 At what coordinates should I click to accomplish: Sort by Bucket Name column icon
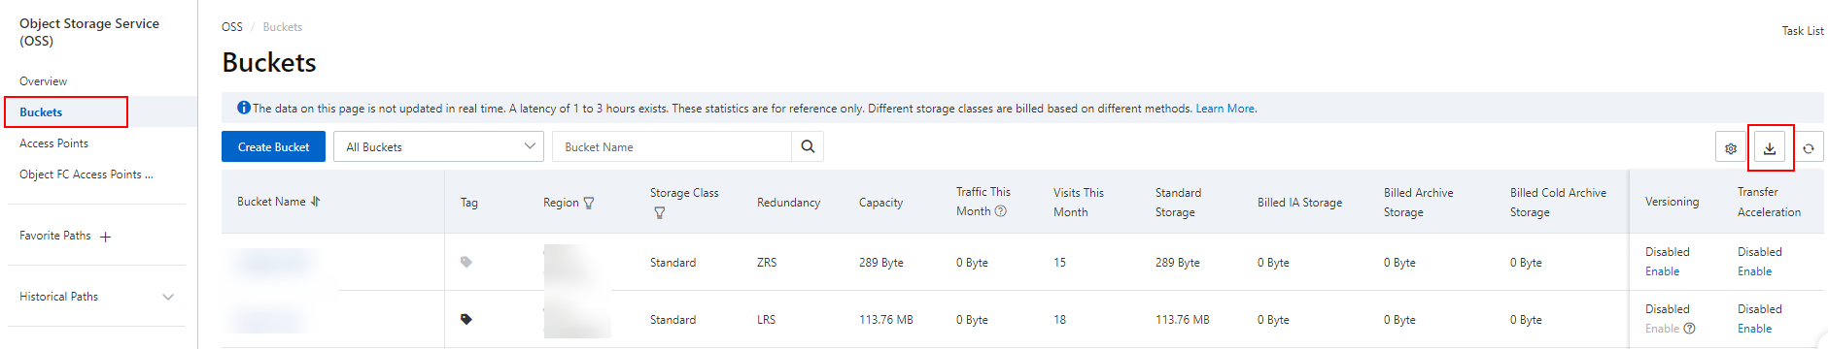tap(315, 202)
